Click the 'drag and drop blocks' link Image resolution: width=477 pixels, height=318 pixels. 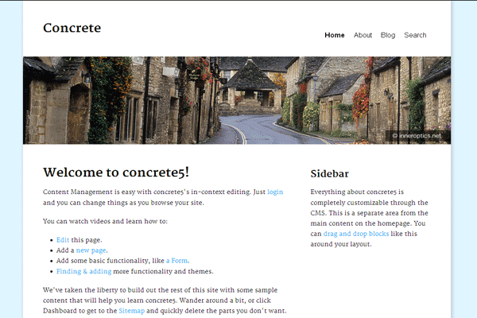click(x=356, y=234)
